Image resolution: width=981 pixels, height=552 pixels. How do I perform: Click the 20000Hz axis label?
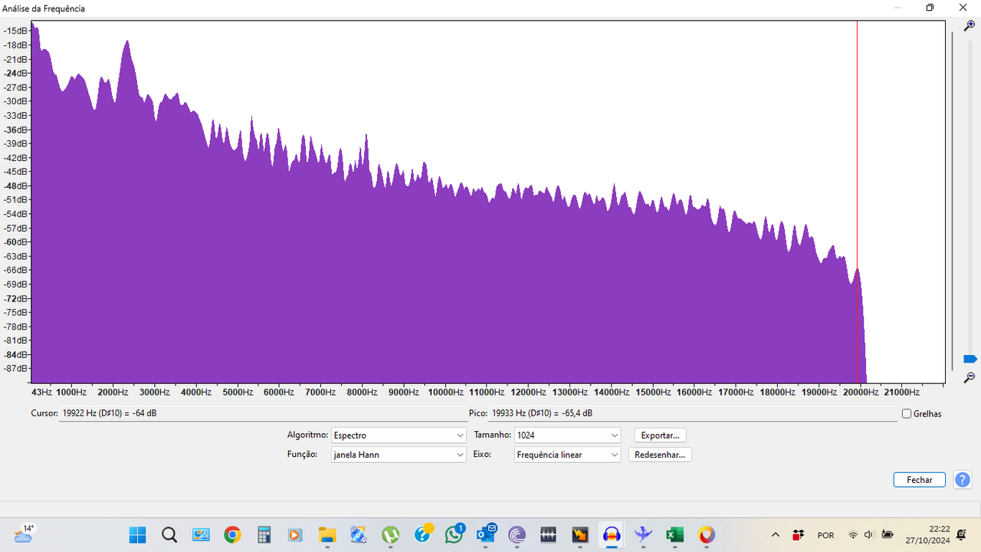[860, 392]
